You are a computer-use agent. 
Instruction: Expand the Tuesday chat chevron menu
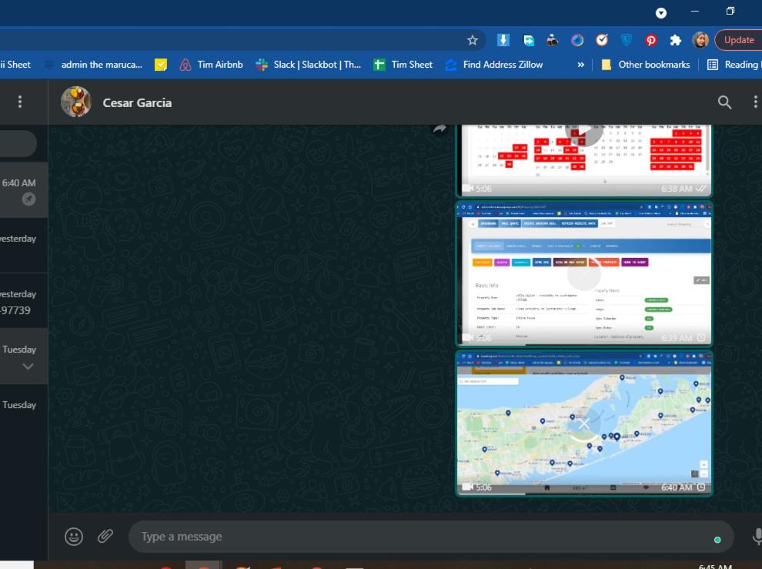pyautogui.click(x=28, y=367)
